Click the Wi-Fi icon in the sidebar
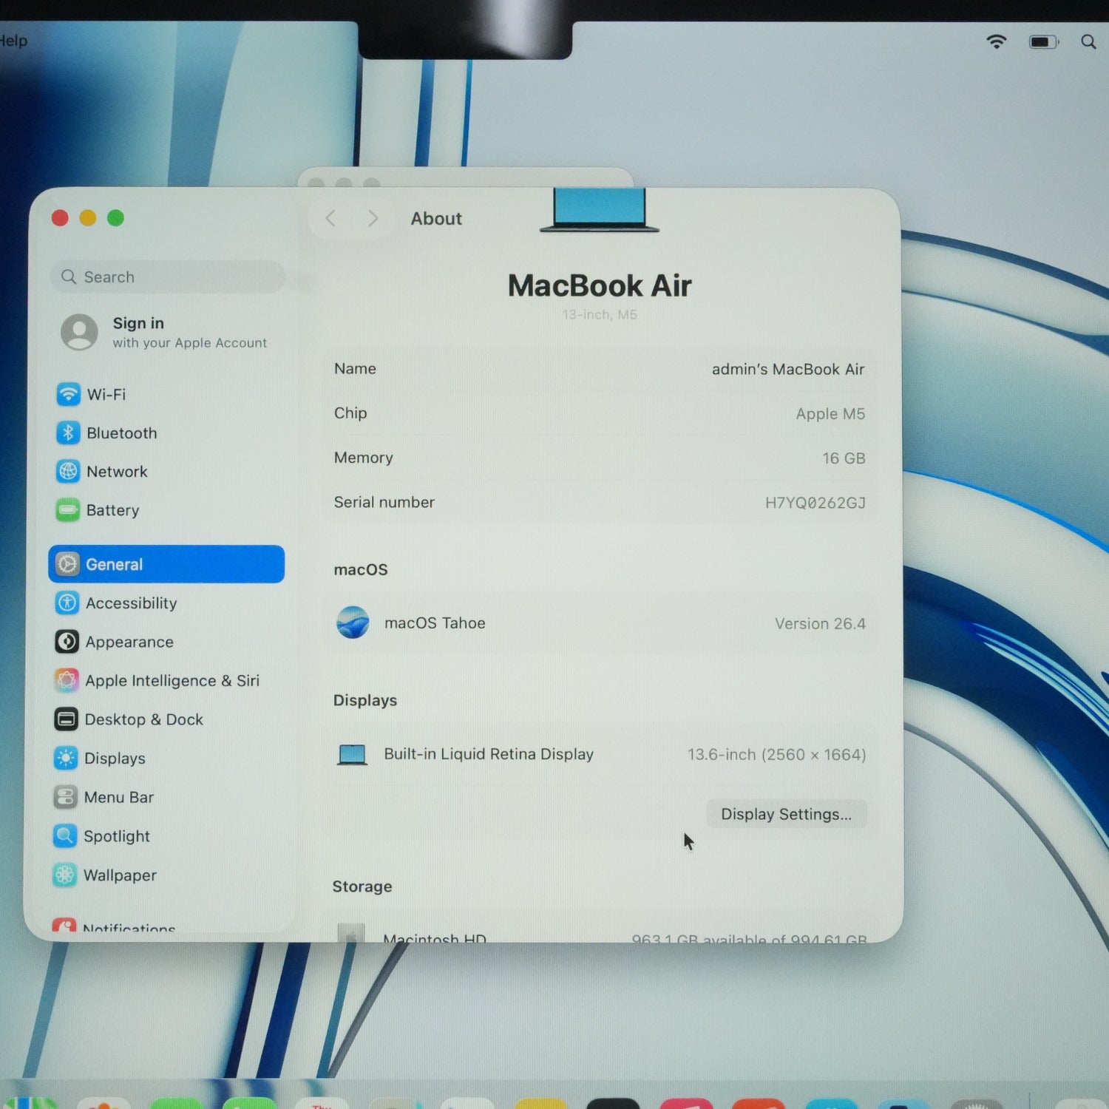1109x1109 pixels. (68, 394)
